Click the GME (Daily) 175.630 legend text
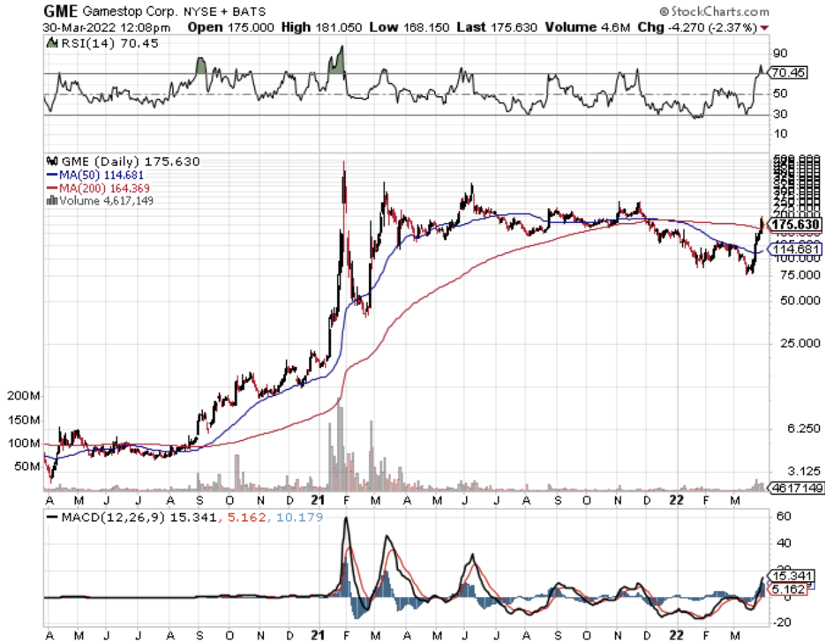The width and height of the screenshot is (826, 642). tap(131, 161)
